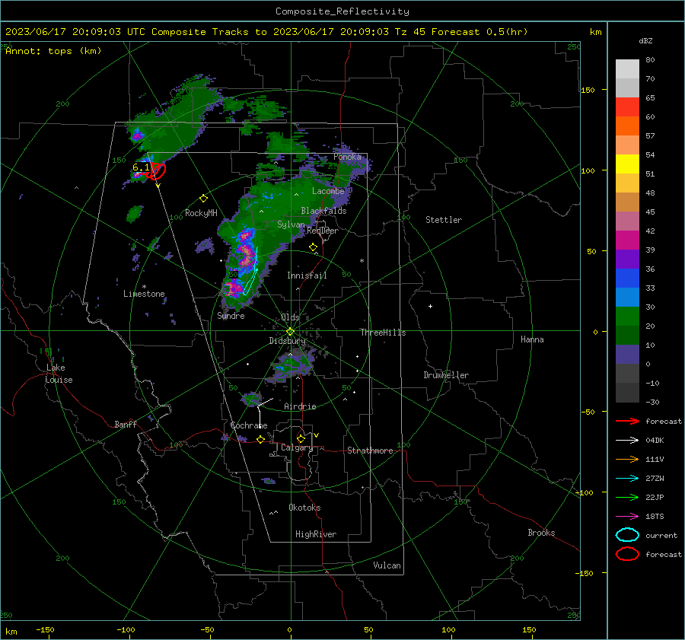Click the yellow diamond marker below Cochrane
The image size is (685, 640).
coord(260,440)
